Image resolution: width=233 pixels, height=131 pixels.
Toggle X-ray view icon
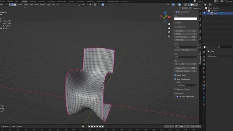(185, 5)
